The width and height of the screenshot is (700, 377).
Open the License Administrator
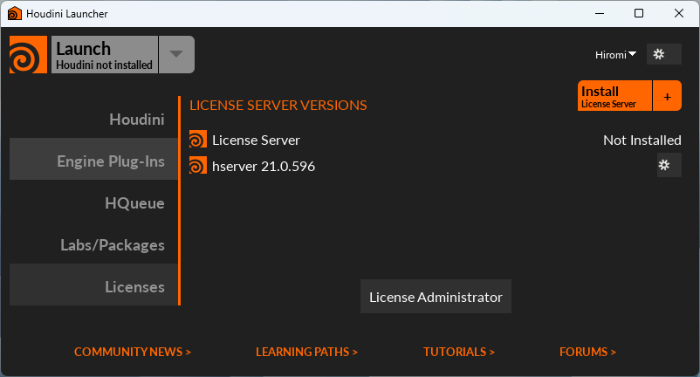click(436, 297)
